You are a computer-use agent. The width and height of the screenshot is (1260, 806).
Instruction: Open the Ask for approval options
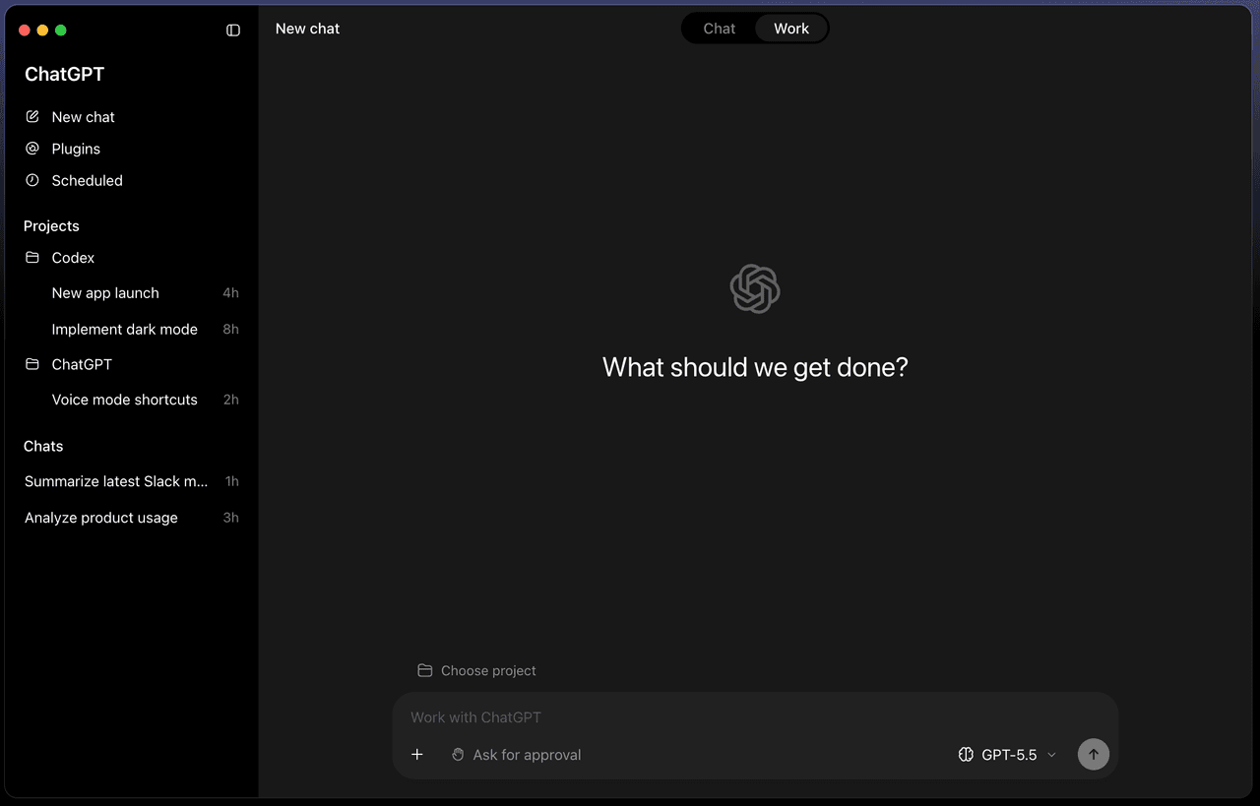pos(516,755)
